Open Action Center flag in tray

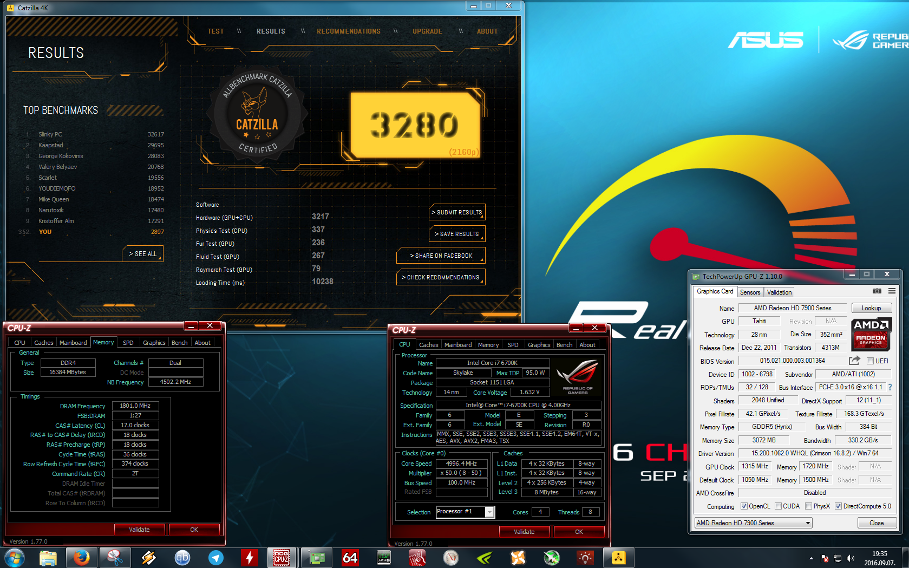click(825, 558)
